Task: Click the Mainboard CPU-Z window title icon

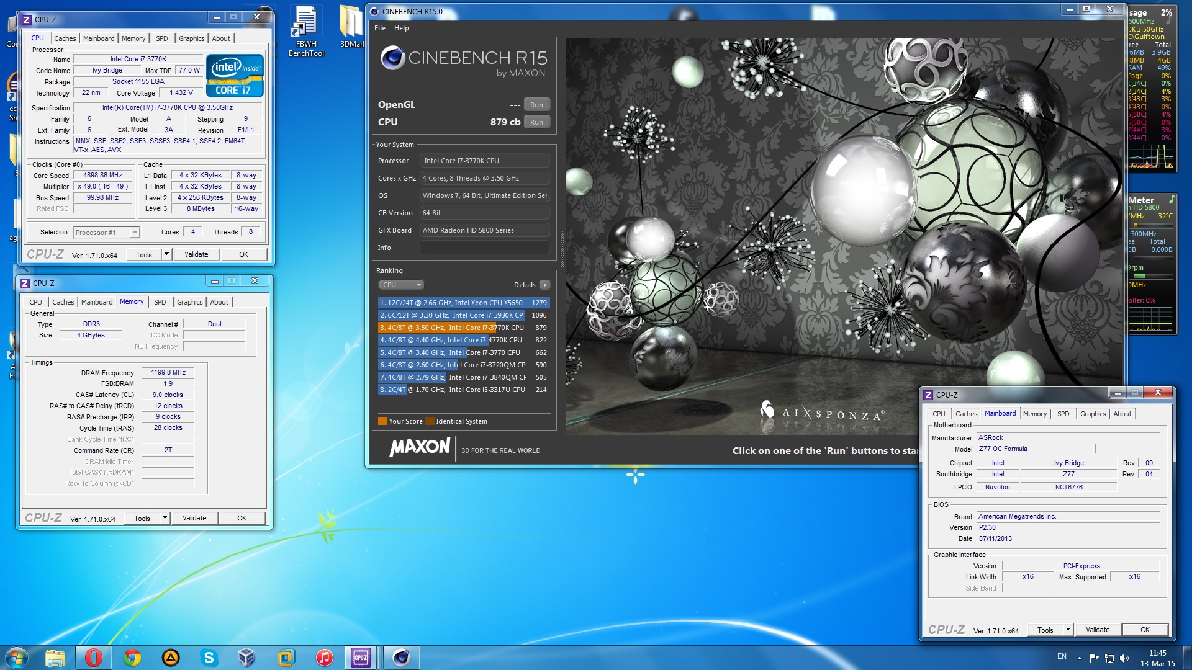Action: [x=928, y=395]
